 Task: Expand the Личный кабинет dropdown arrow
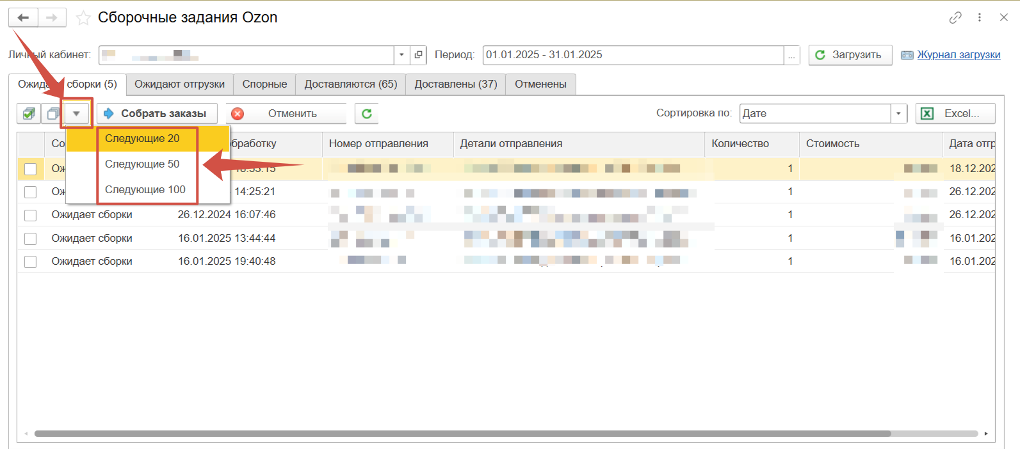point(401,55)
